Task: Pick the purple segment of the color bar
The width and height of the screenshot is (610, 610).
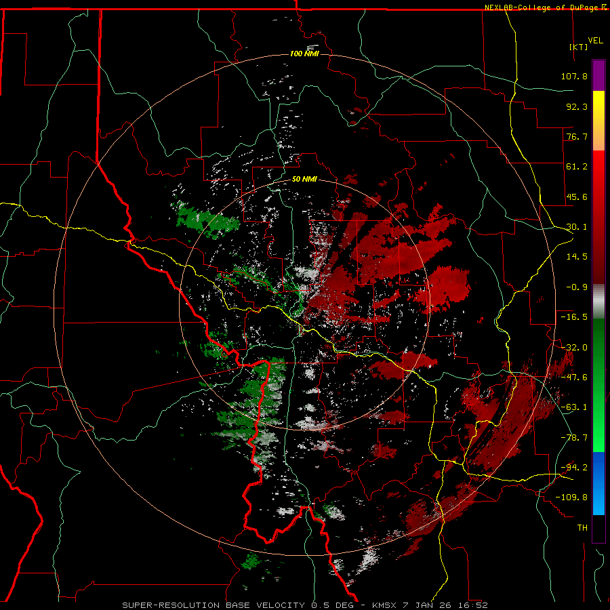Action: tap(598, 75)
